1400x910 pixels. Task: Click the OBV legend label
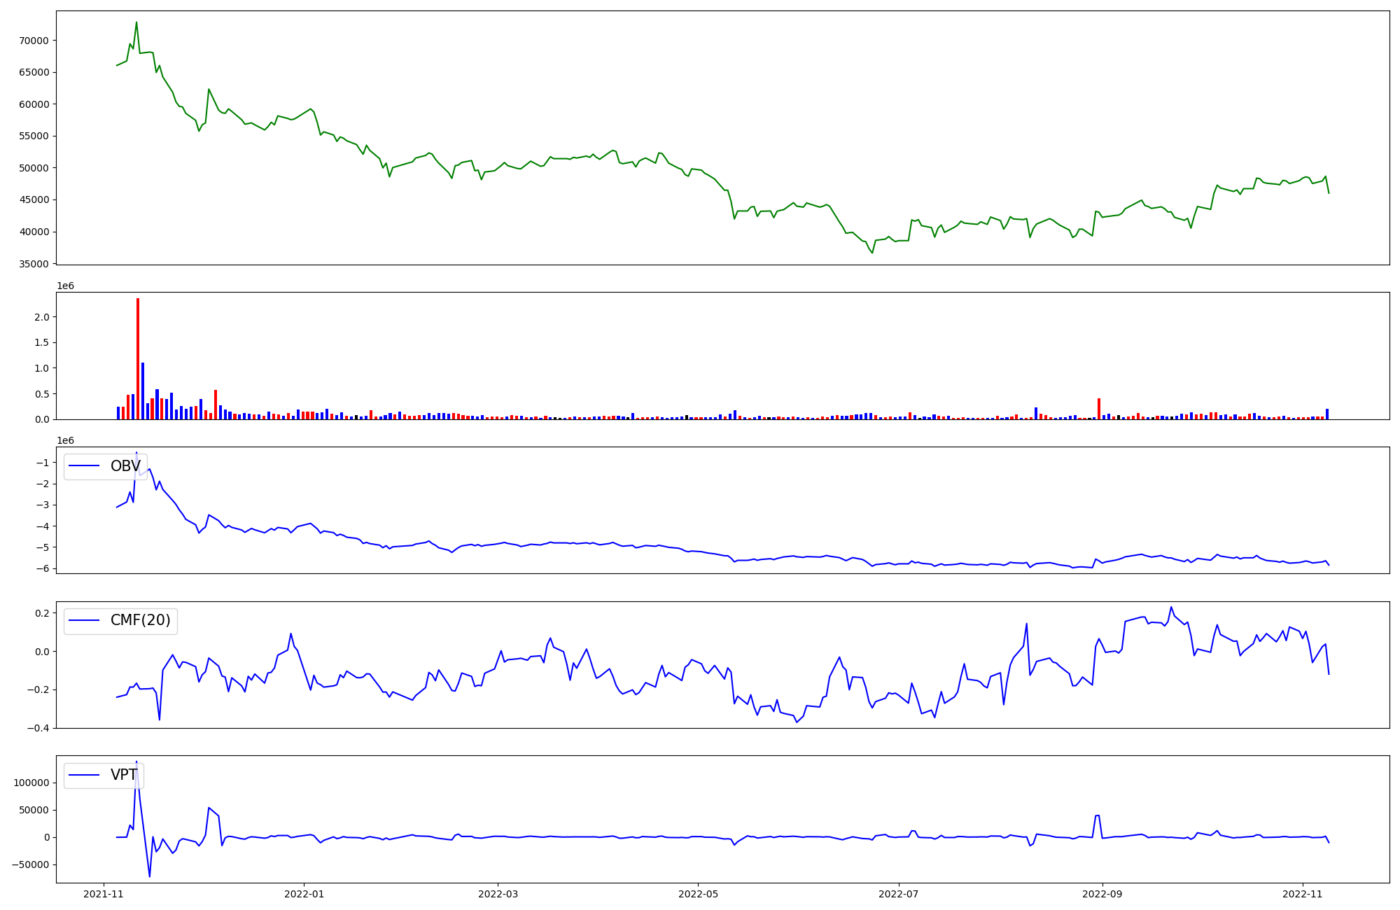click(x=125, y=466)
